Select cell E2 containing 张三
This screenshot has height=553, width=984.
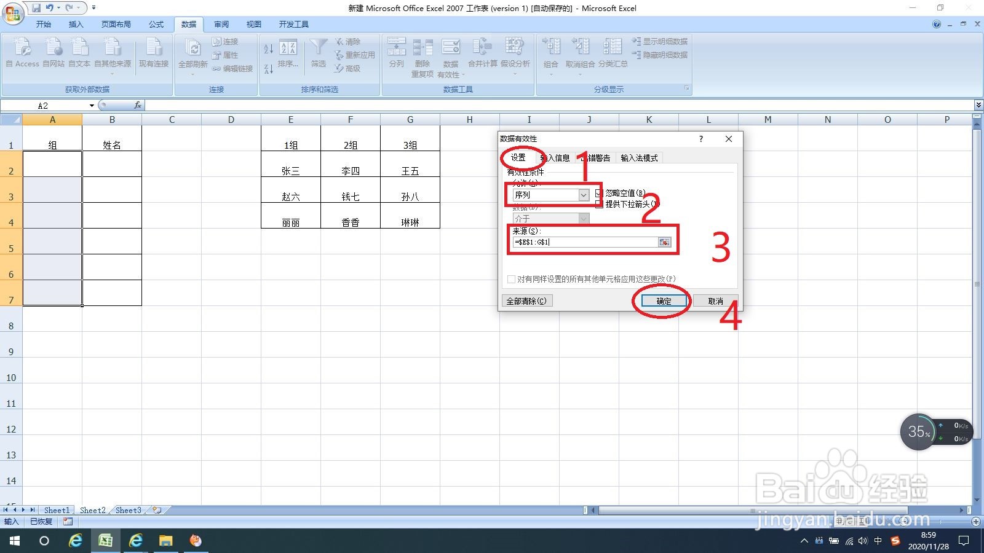[291, 164]
